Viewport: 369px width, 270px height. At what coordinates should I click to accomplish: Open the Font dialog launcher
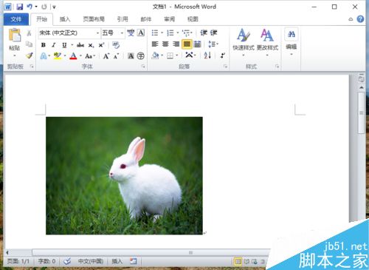pos(143,67)
